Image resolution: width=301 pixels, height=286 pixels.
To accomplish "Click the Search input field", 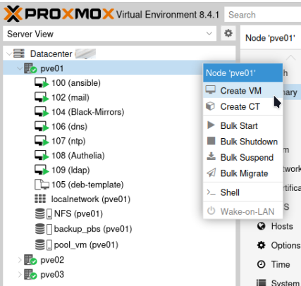I will pyautogui.click(x=262, y=15).
